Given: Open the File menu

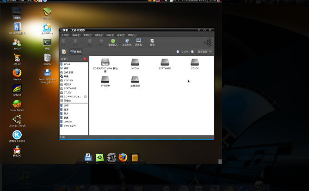Looking at the screenshot, I should click(x=65, y=35).
